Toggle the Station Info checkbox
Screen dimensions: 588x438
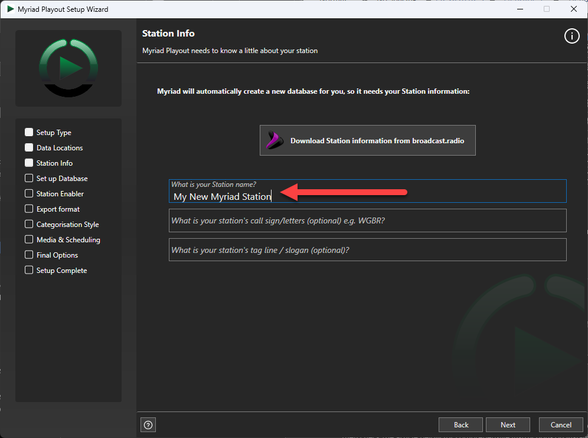coord(29,163)
